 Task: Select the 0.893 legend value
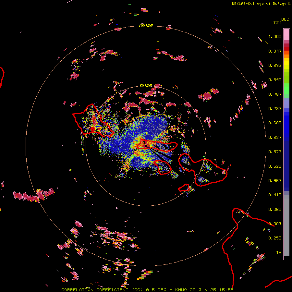click(275, 65)
